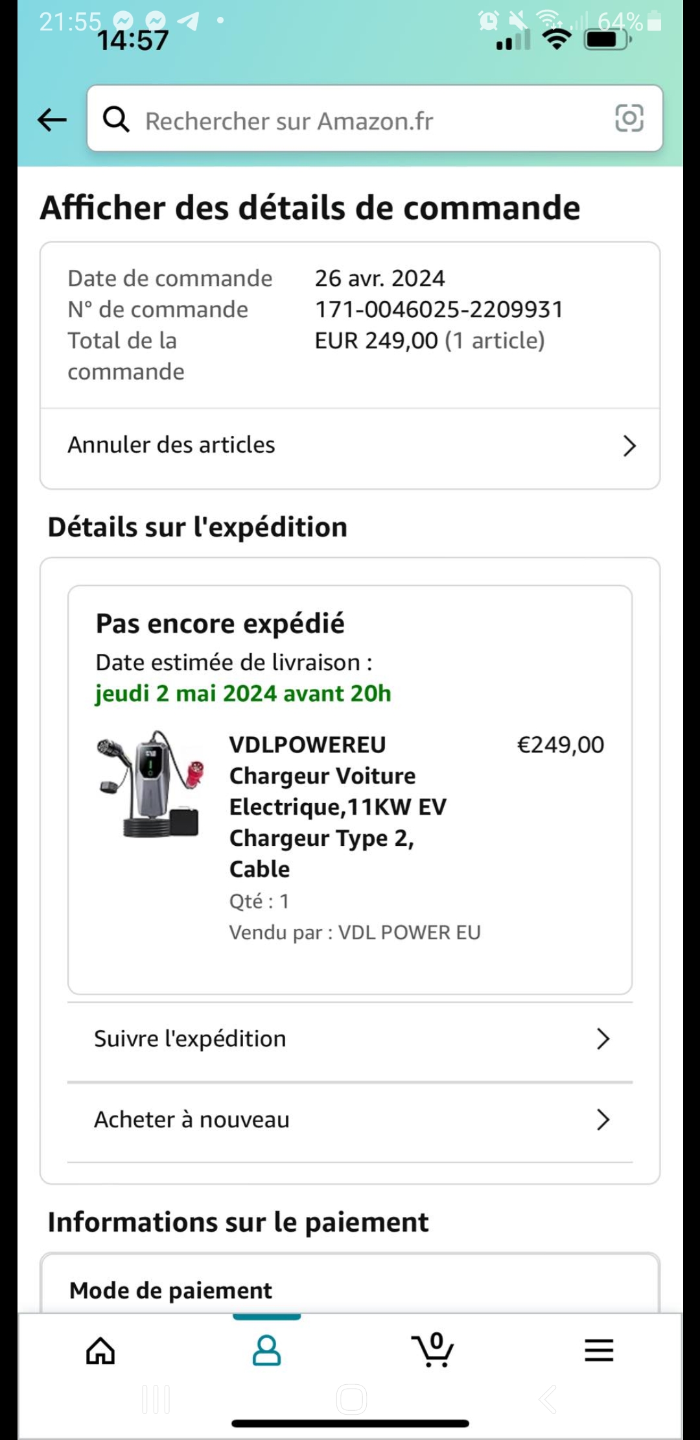Tap the Android recent apps button
The width and height of the screenshot is (700, 1440).
click(156, 1399)
